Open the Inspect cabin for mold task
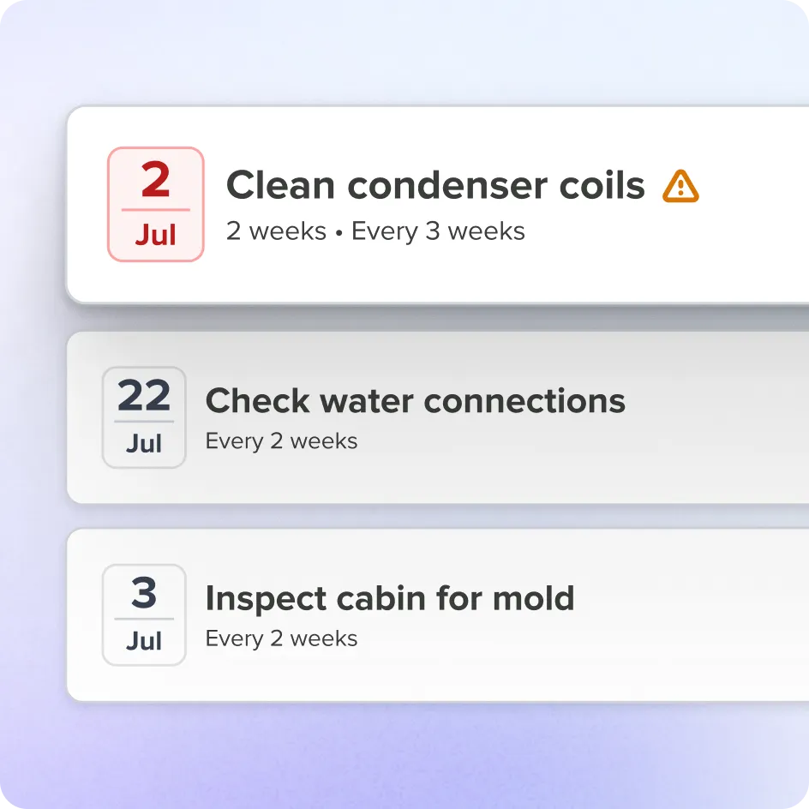This screenshot has height=809, width=809. [x=390, y=598]
